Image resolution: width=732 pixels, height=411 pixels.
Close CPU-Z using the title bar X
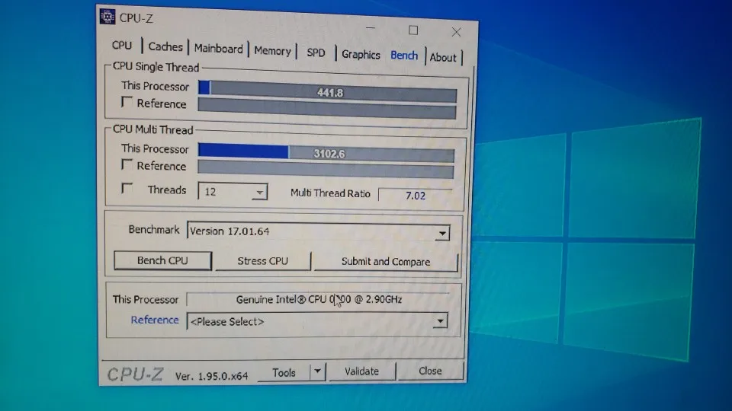[456, 32]
